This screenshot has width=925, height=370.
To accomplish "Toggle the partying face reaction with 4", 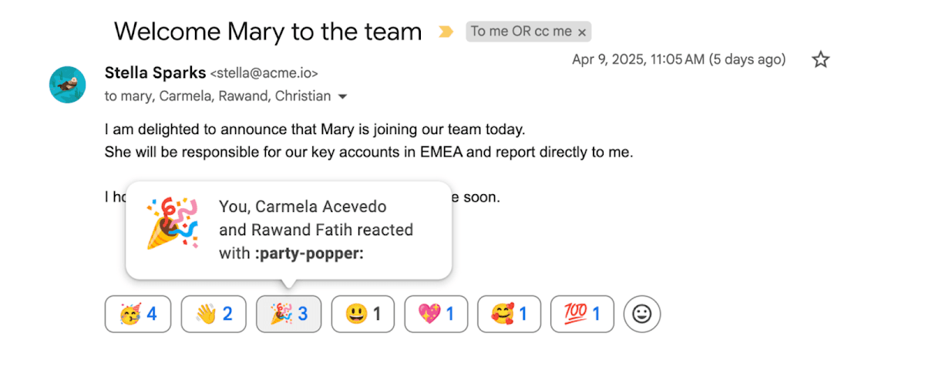I will (138, 314).
